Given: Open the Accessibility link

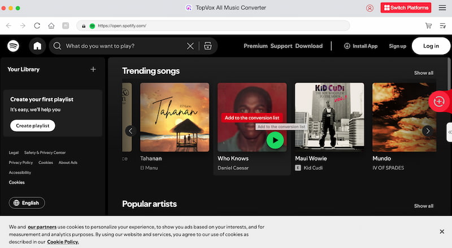Looking at the screenshot, I should (x=20, y=172).
